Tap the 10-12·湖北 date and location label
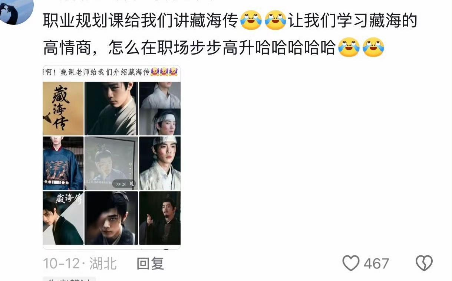 (x=80, y=264)
